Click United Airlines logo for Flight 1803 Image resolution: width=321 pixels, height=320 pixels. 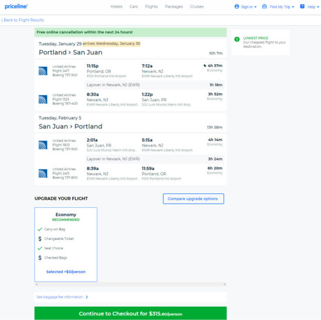(x=43, y=145)
